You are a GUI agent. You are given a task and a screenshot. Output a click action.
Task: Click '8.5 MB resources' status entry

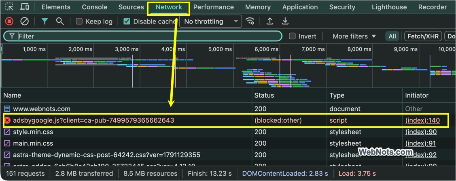click(x=151, y=173)
